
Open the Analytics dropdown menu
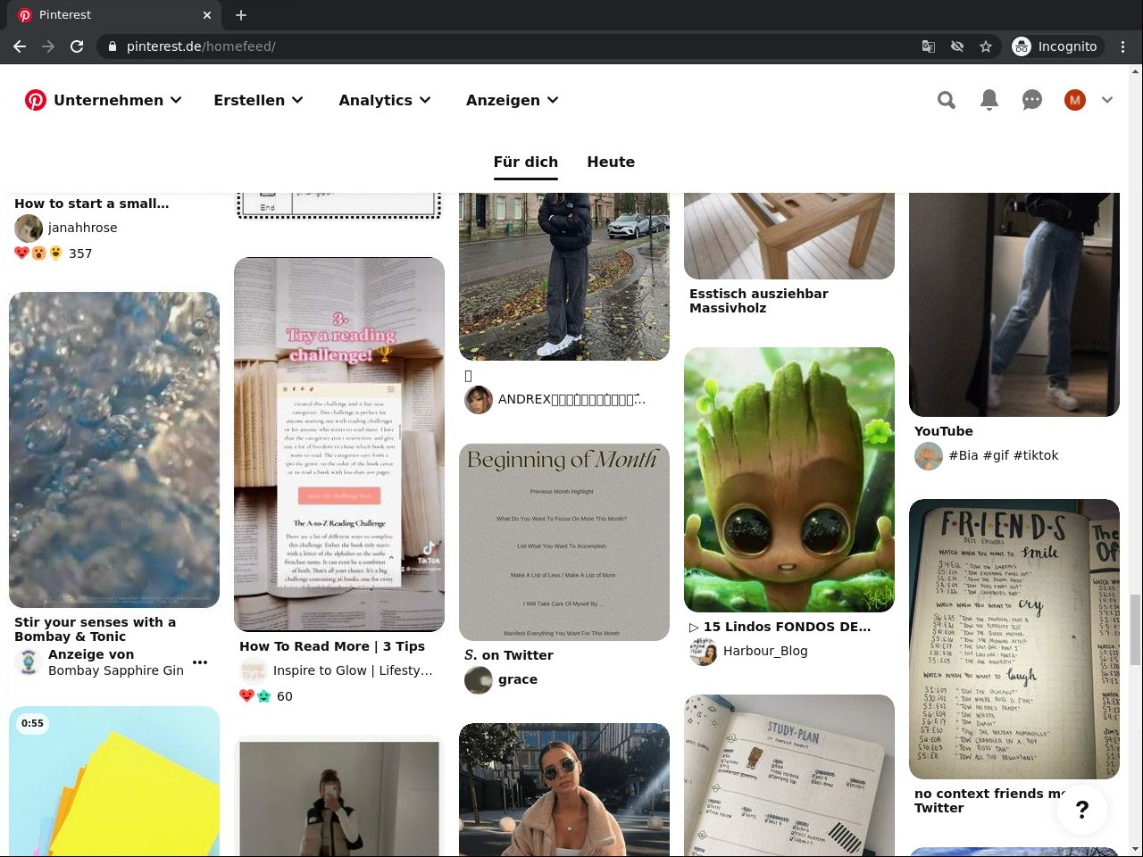pos(385,100)
